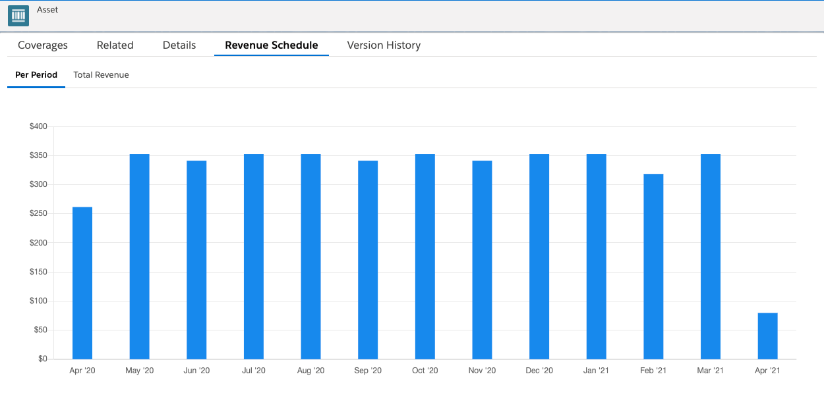Switch to the Related tab
Image resolution: width=824 pixels, height=393 pixels.
[115, 45]
